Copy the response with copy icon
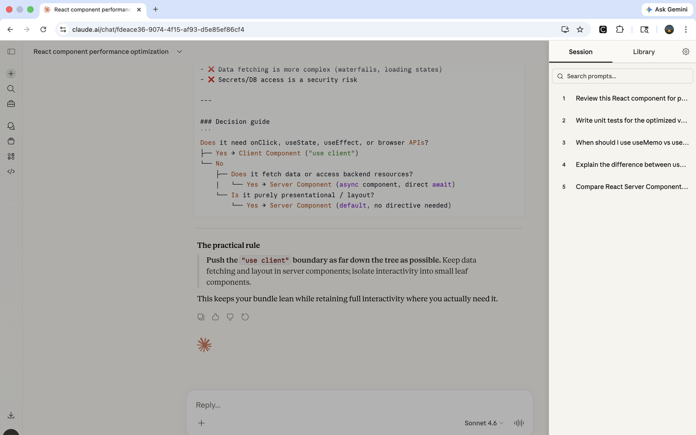This screenshot has height=435, width=696. (x=201, y=316)
